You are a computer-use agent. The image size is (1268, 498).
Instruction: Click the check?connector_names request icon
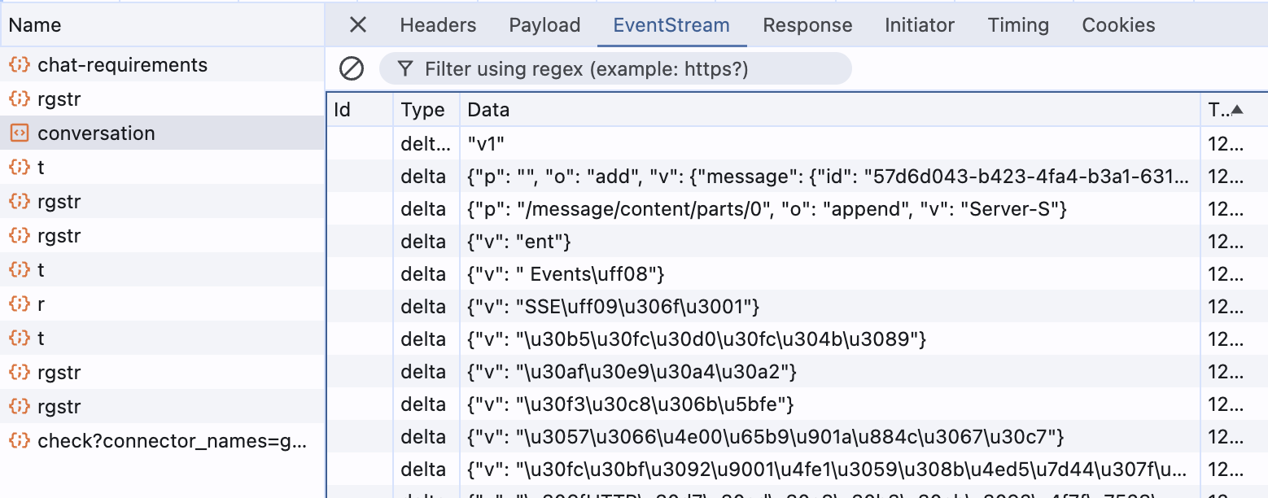20,441
